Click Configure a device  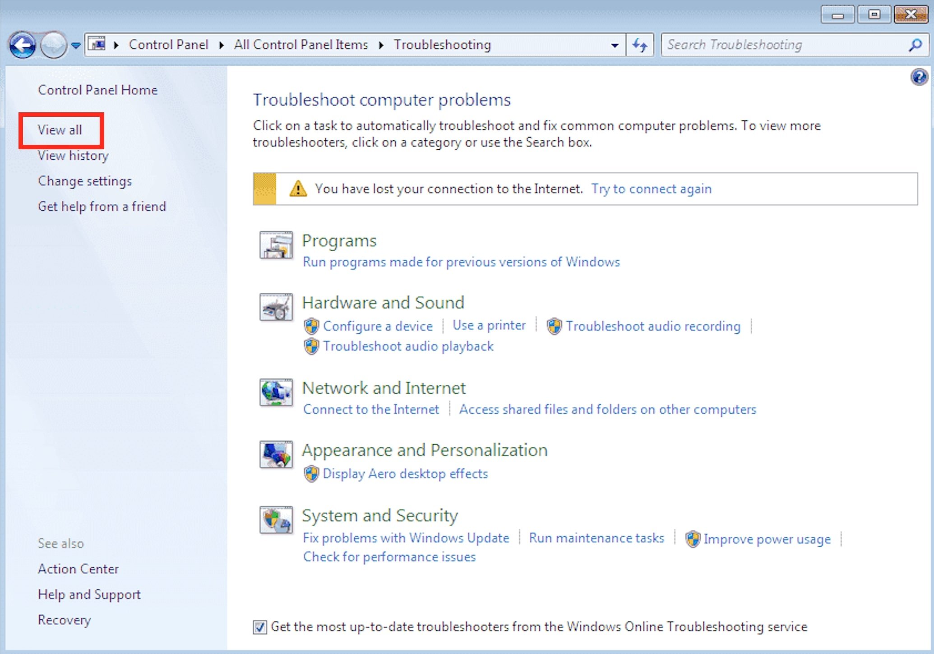coord(378,326)
